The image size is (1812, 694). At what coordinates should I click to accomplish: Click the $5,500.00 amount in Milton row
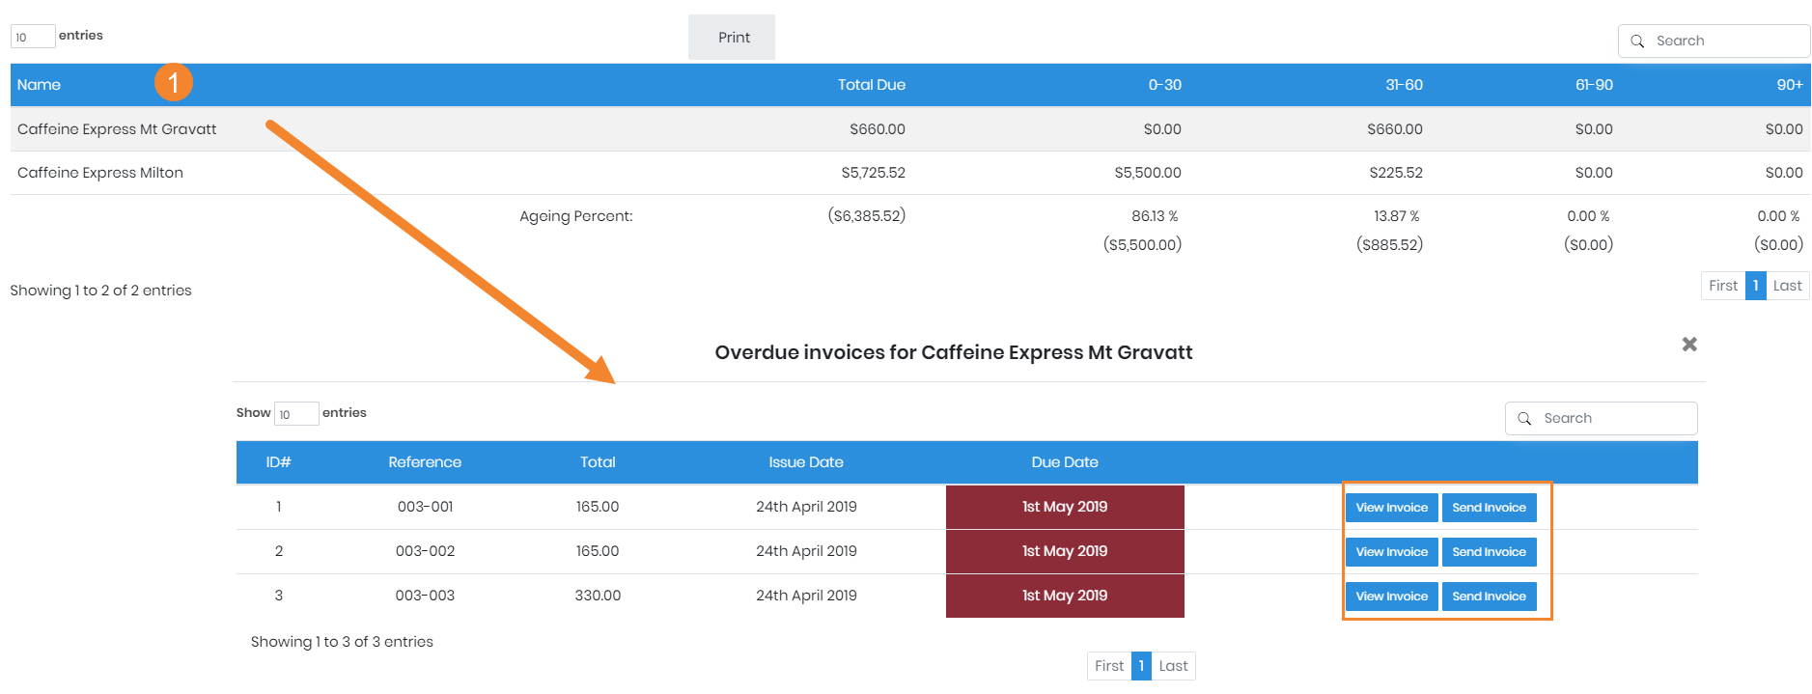tap(1147, 173)
